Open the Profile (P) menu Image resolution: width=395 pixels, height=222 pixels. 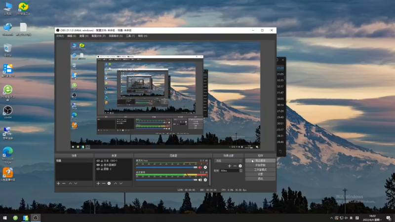click(x=98, y=36)
